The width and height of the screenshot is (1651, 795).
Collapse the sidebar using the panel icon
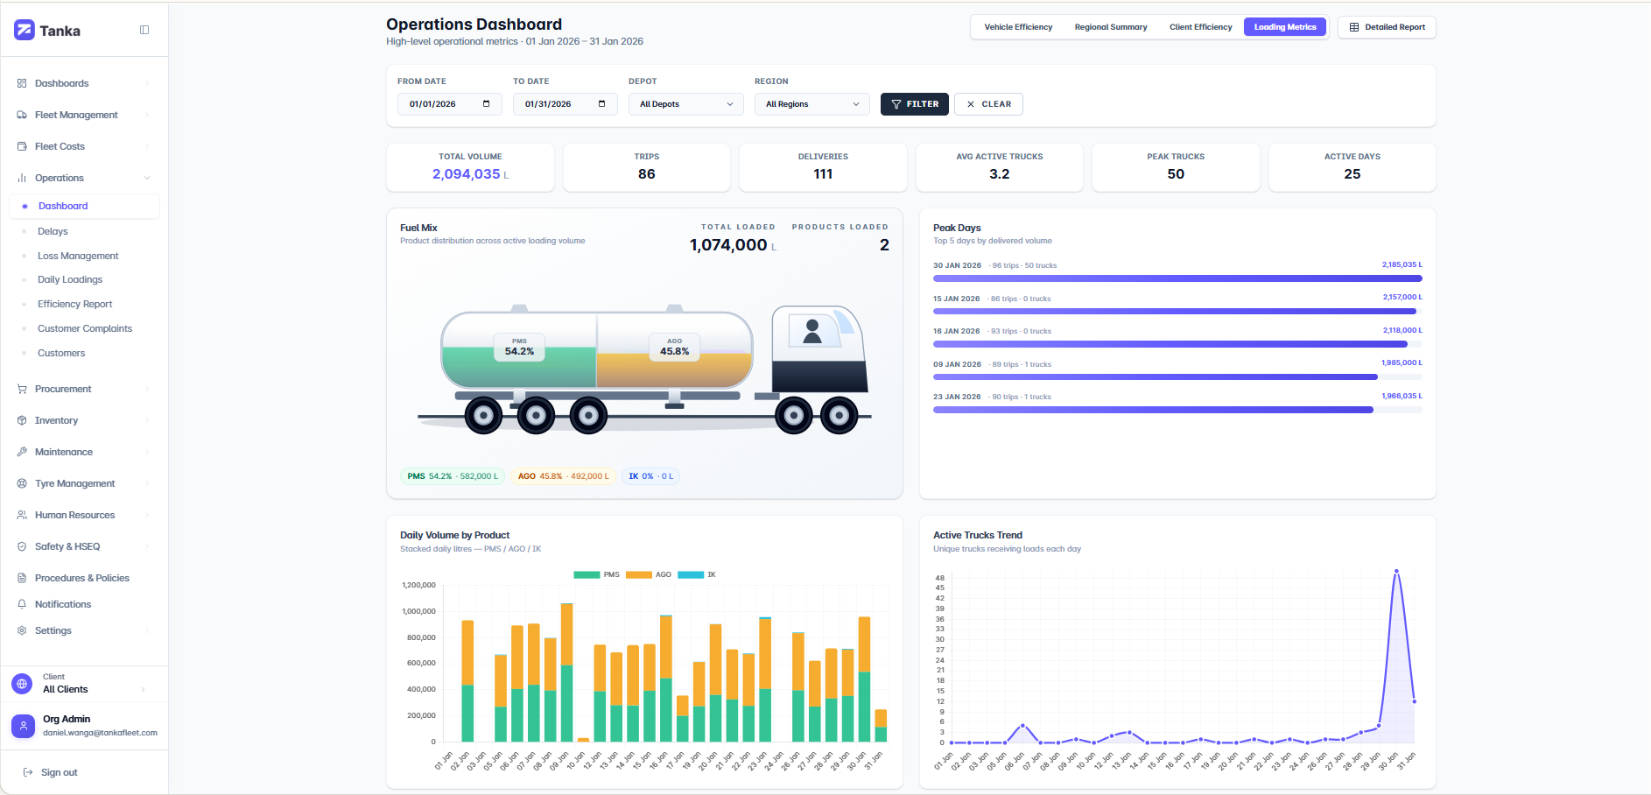pyautogui.click(x=144, y=29)
